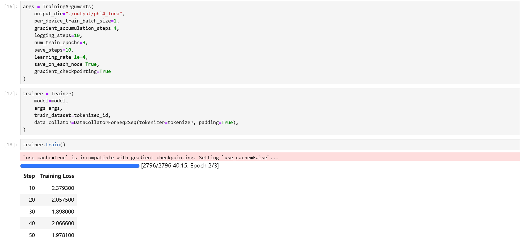
Task: Click the Step column header
Action: click(x=29, y=176)
